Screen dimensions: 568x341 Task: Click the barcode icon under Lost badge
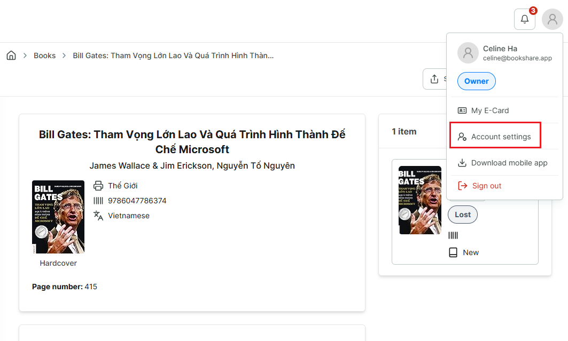click(453, 235)
